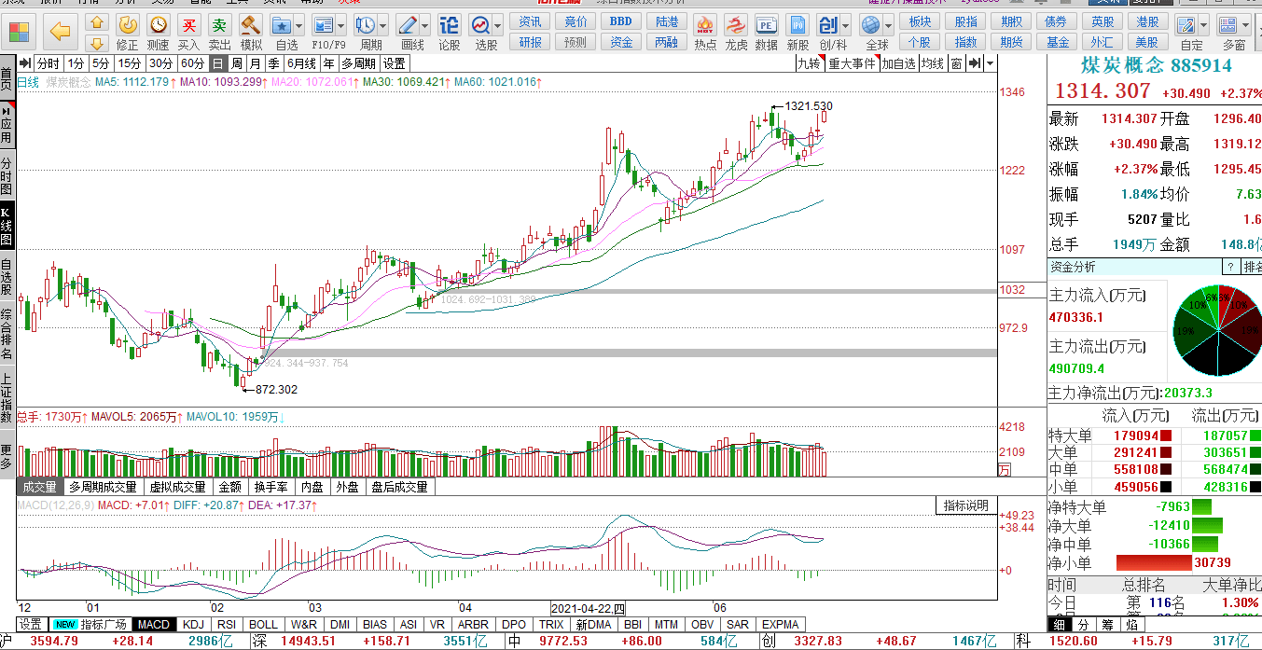Toggle the 均线 moving average display
The image size is (1262, 650).
point(933,63)
